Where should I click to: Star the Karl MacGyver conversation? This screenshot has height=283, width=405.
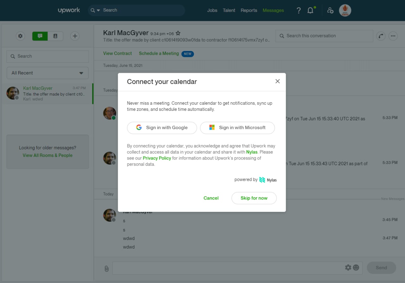[178, 33]
